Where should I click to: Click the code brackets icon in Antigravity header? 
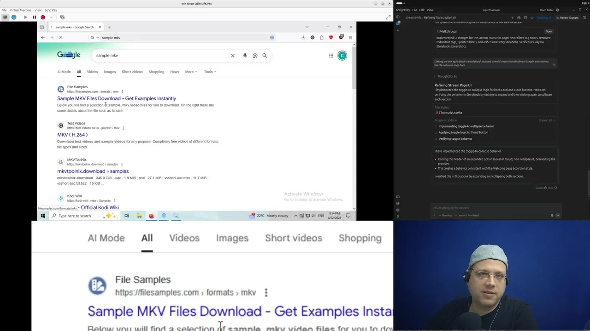click(x=531, y=17)
